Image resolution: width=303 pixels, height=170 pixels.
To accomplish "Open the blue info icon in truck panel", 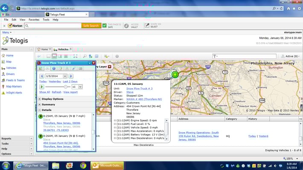I will tap(54, 69).
